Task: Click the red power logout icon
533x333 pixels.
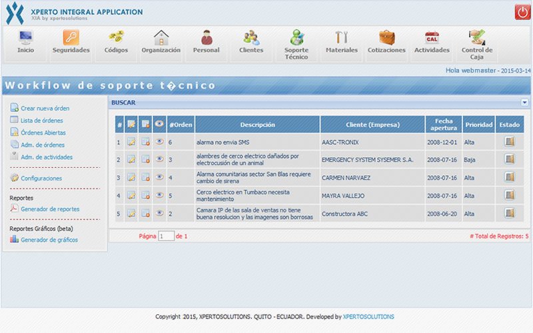Action: tap(523, 12)
